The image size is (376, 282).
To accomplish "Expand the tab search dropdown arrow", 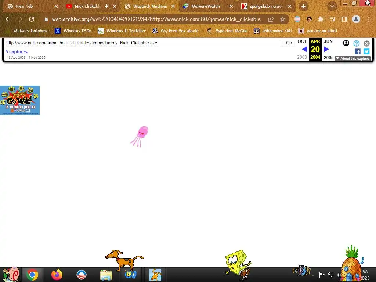I will [332, 6].
